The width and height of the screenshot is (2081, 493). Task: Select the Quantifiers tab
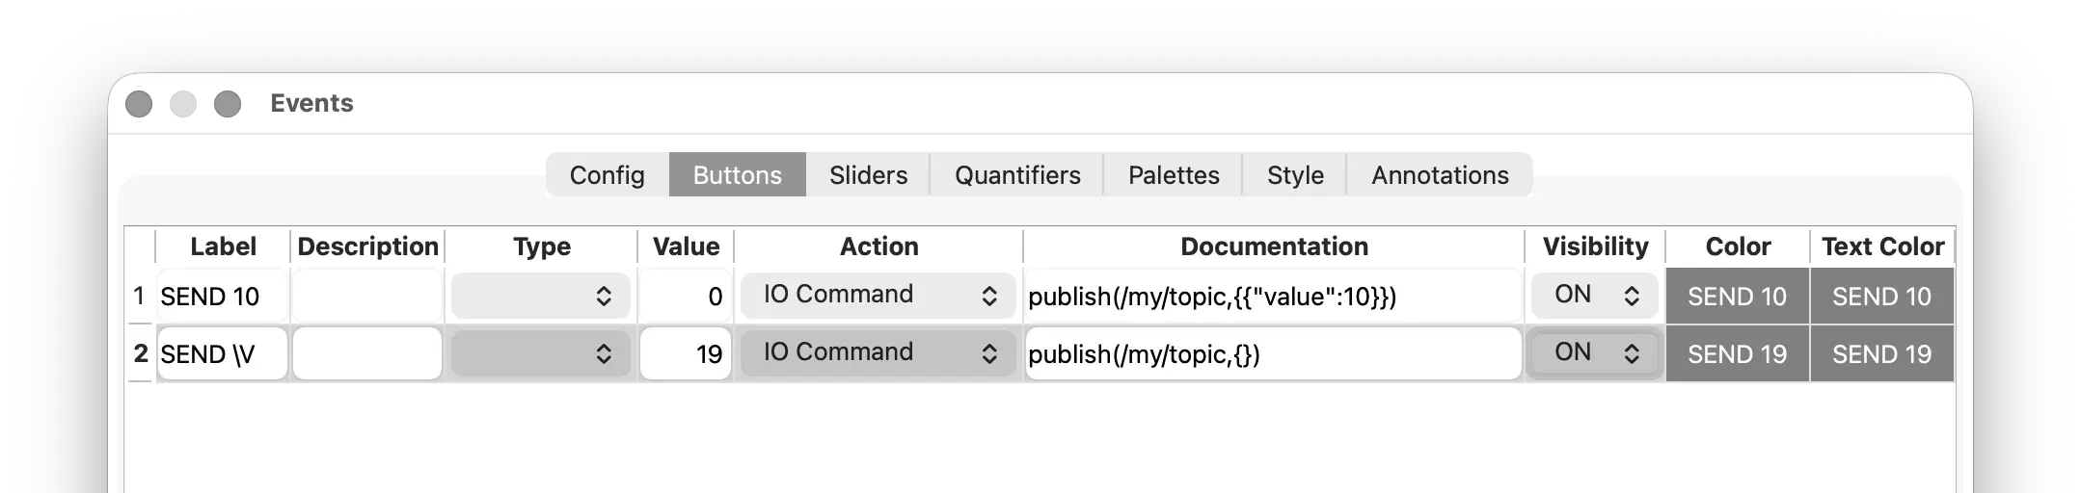(1017, 175)
